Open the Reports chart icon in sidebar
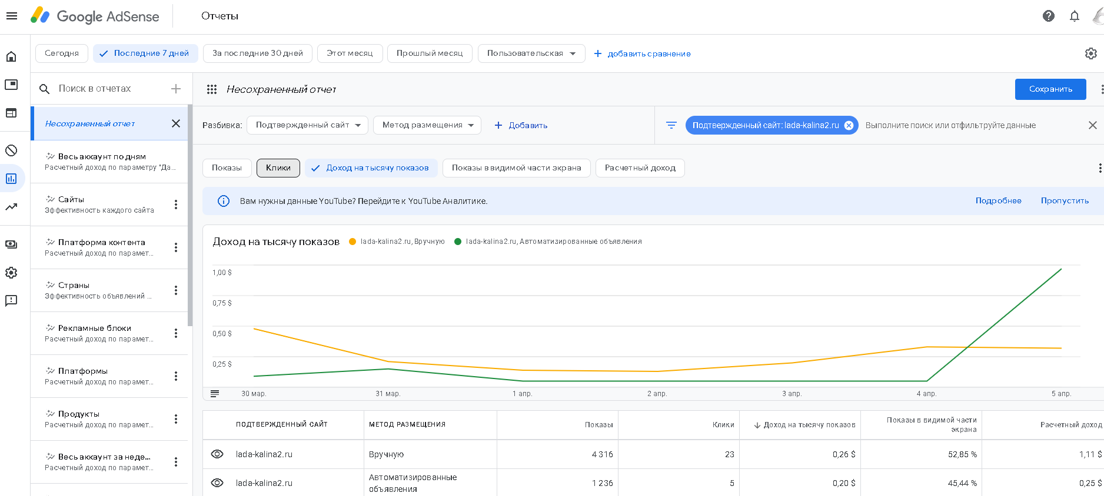 (x=11, y=179)
